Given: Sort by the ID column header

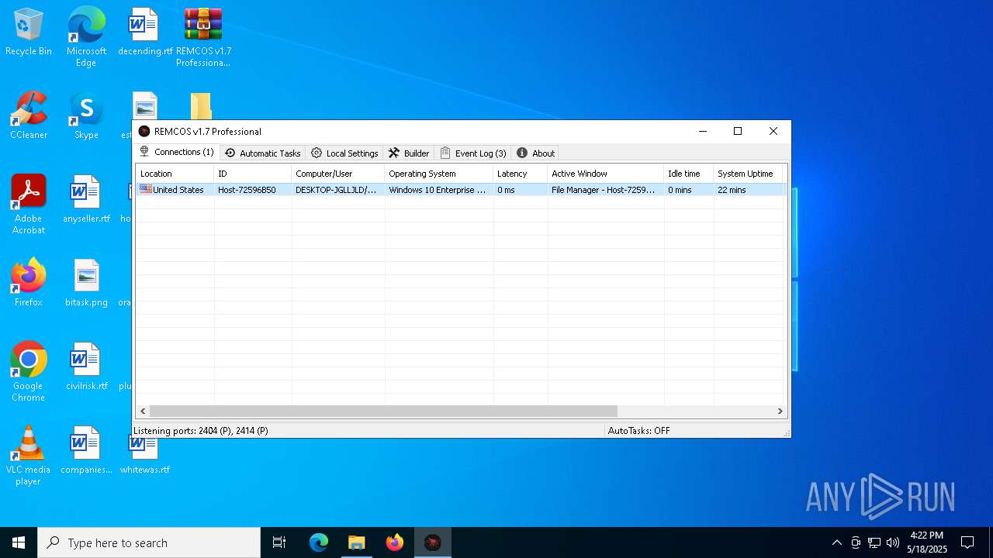Looking at the screenshot, I should [252, 174].
